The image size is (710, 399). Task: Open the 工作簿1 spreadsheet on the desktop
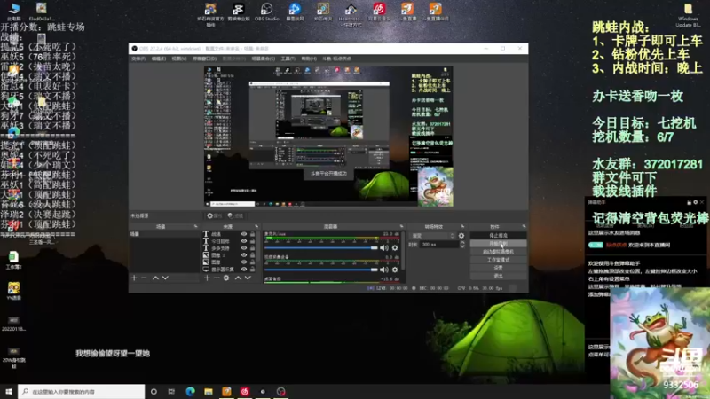click(13, 260)
